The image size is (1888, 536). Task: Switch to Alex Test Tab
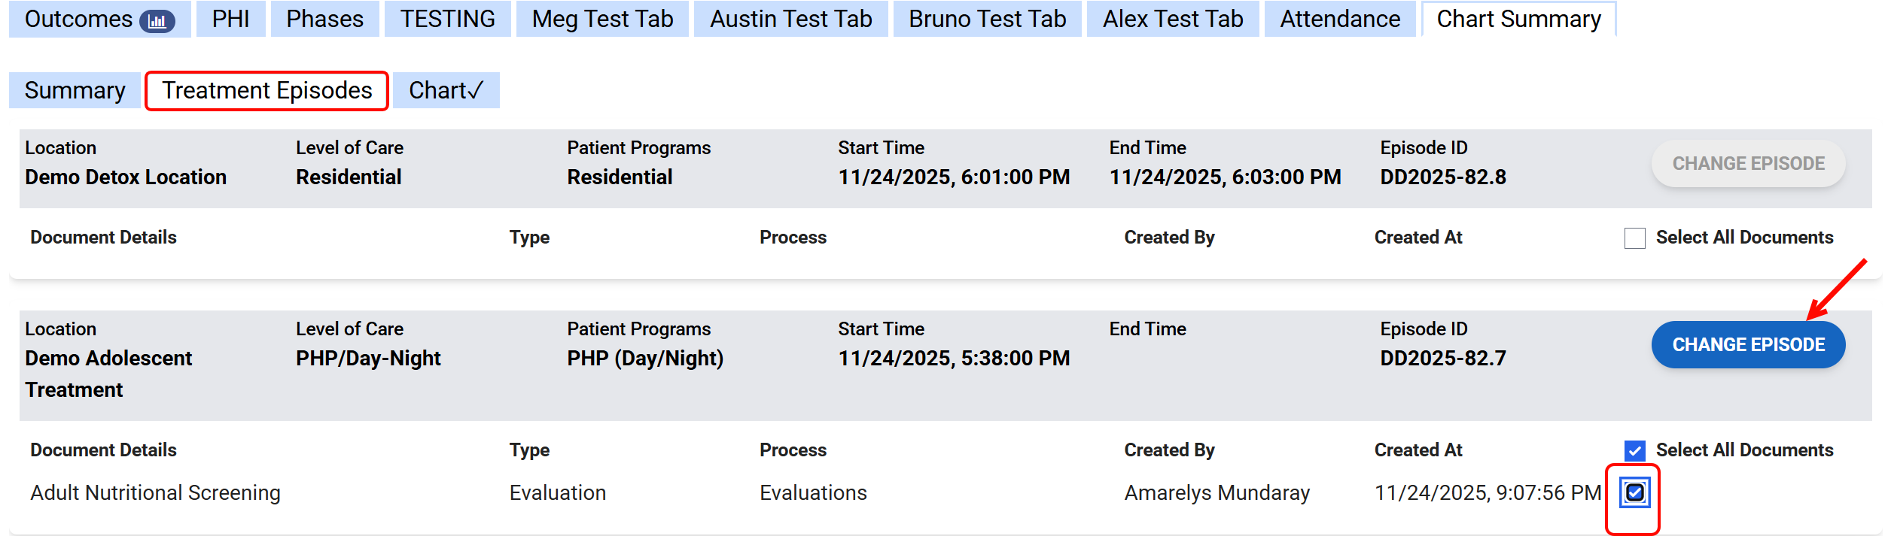click(x=1173, y=19)
